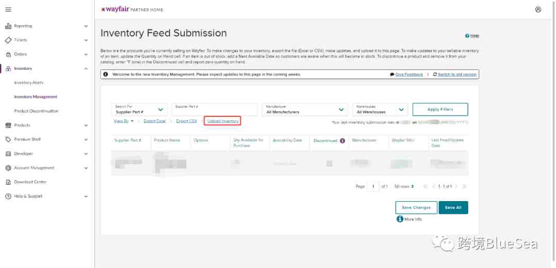
Task: Click the Upload Inventory link
Action: pos(223,121)
